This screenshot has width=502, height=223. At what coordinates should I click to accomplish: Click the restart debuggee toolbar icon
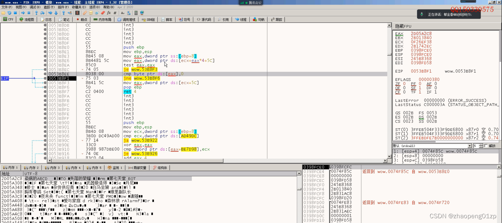[x=10, y=12]
